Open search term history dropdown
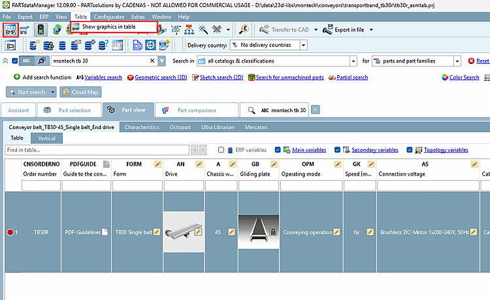490x300 pixels. (x=161, y=61)
